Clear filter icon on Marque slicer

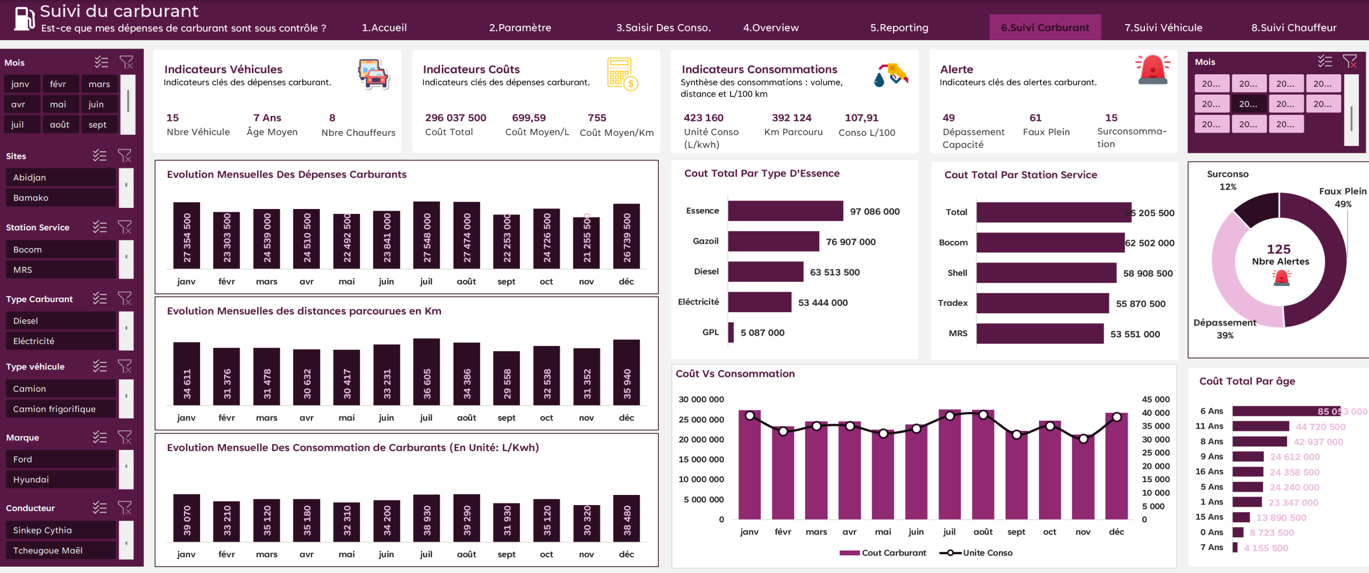click(125, 437)
